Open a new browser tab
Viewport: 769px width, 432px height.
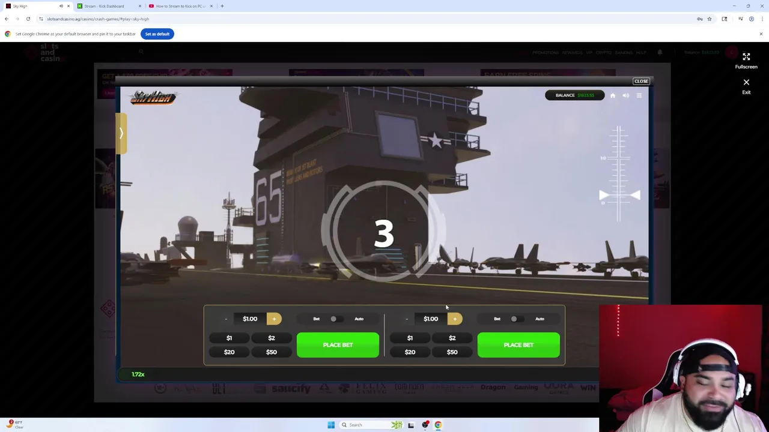(222, 6)
